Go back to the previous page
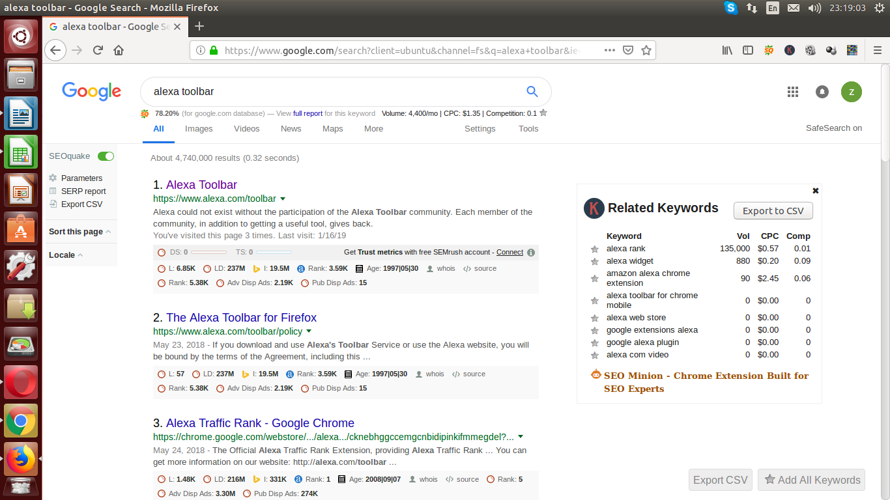890x500 pixels. coord(55,50)
